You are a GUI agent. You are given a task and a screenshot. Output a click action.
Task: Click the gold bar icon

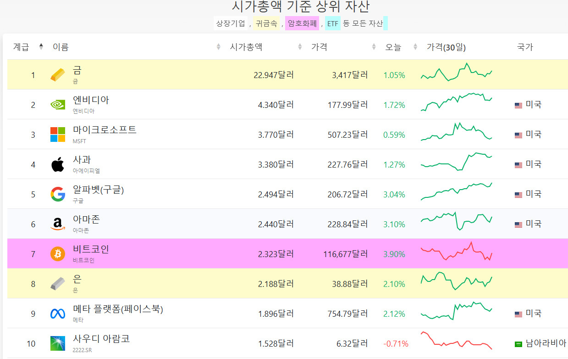pos(58,75)
